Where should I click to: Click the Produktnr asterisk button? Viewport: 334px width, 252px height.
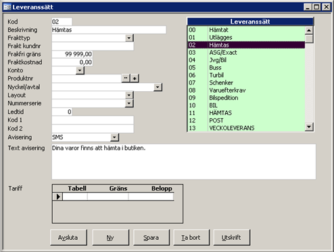pyautogui.click(x=135, y=78)
